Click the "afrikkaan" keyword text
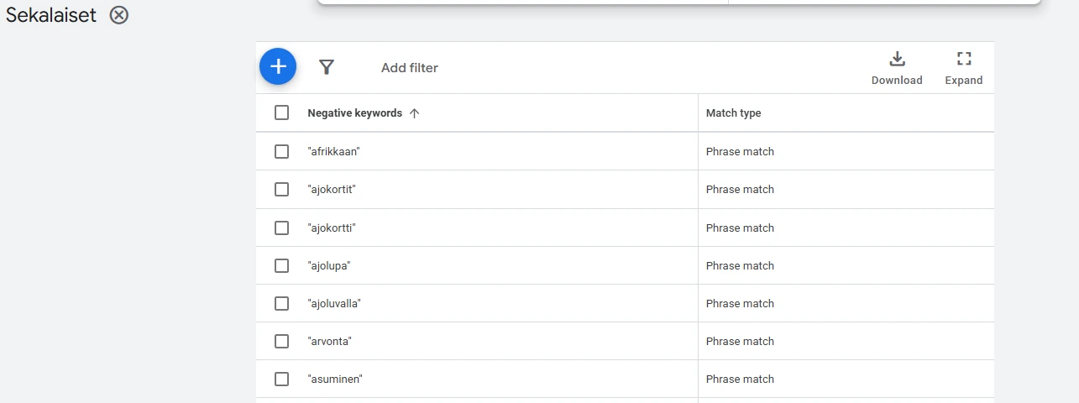1079x403 pixels. (x=334, y=152)
